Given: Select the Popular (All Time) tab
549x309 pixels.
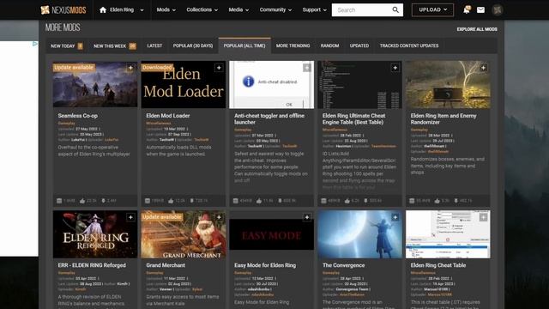Looking at the screenshot, I should point(244,45).
